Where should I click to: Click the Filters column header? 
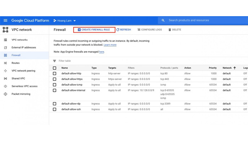(x=131, y=68)
